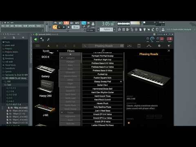Select the Galaxy synth thumbnail
The image size is (196, 147).
click(45, 69)
